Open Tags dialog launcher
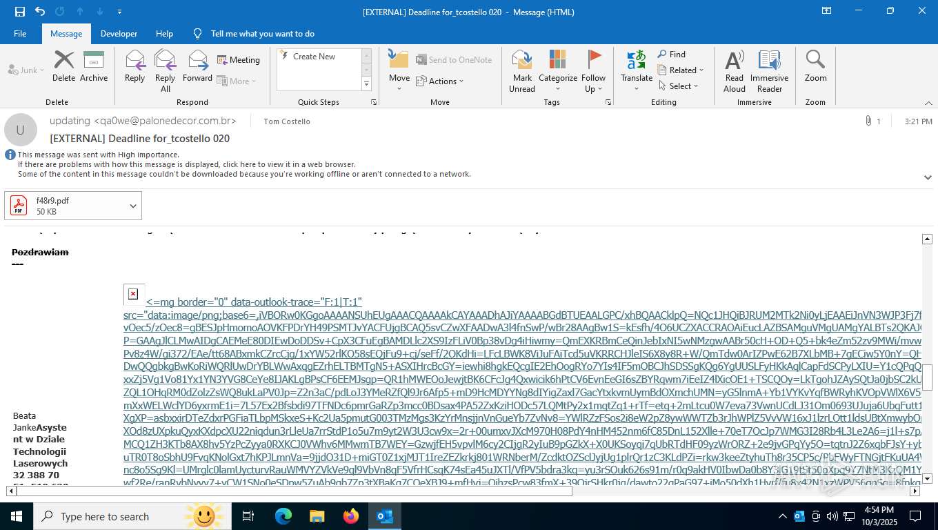This screenshot has height=530, width=938. click(x=608, y=102)
